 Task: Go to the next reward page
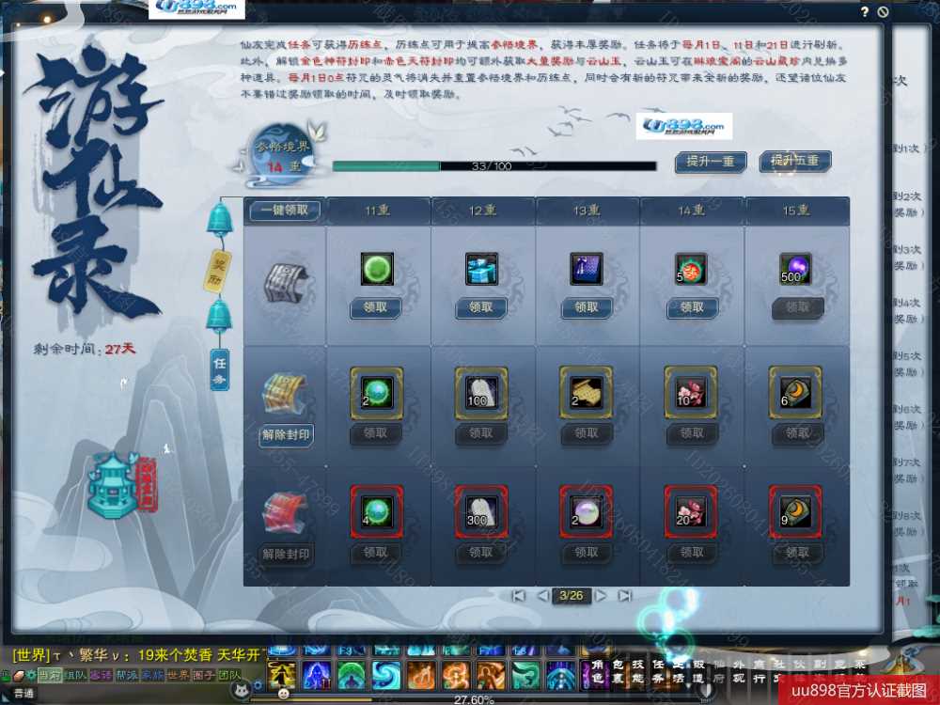600,596
